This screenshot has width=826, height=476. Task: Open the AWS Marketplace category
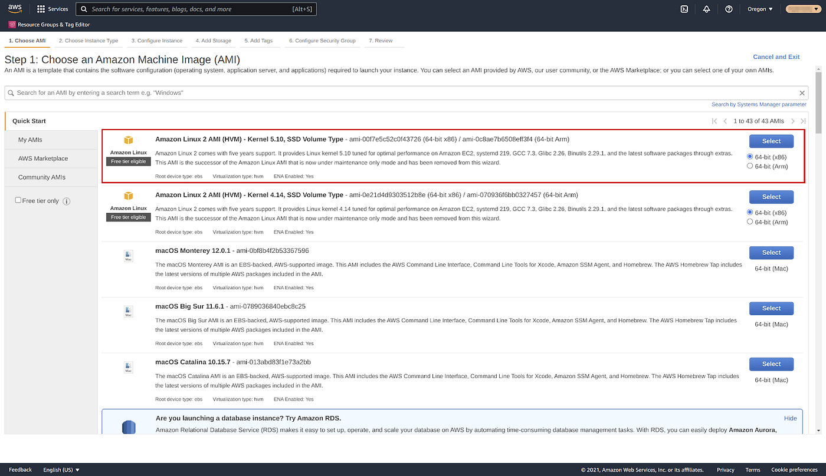(x=51, y=158)
